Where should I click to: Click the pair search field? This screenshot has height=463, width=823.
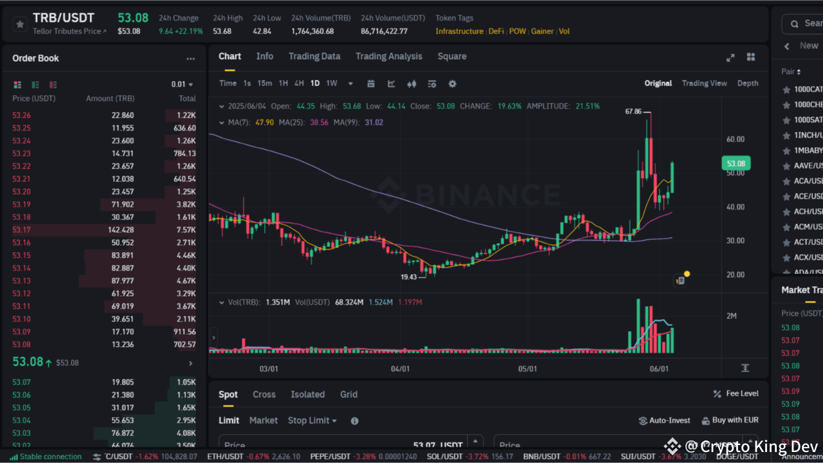click(x=802, y=24)
